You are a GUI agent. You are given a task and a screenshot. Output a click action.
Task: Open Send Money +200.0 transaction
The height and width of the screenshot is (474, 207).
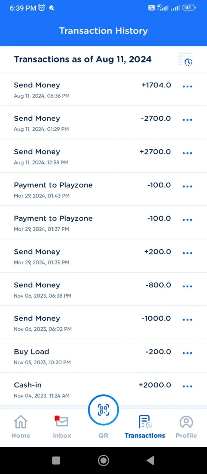pos(103,256)
